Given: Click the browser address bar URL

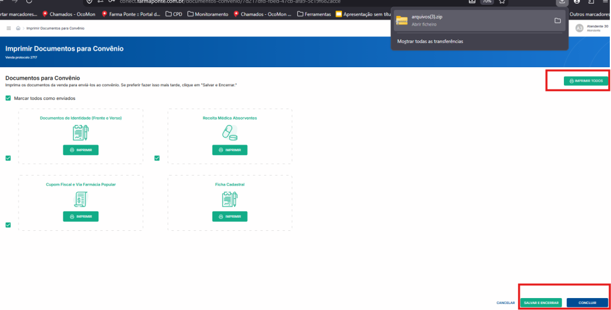Looking at the screenshot, I should click(230, 2).
